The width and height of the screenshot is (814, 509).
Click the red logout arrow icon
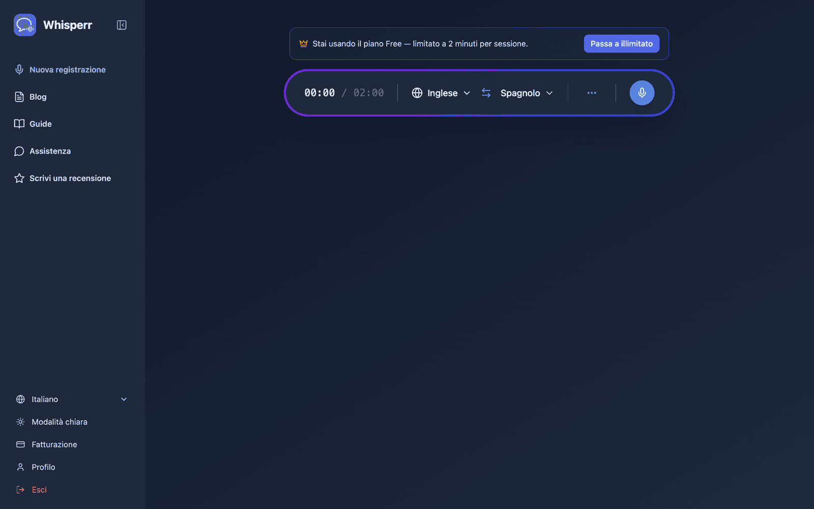coord(20,490)
